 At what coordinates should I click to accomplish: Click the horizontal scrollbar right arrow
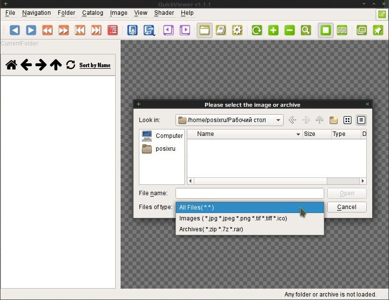pos(363,181)
